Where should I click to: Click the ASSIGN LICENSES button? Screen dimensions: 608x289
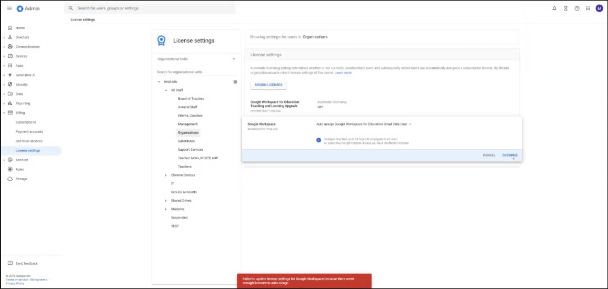[268, 85]
